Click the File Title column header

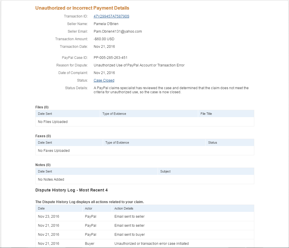206,114
